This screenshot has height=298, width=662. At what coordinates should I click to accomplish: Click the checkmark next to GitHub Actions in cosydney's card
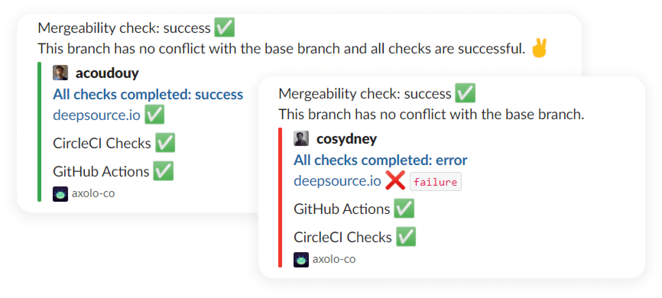[x=404, y=209]
